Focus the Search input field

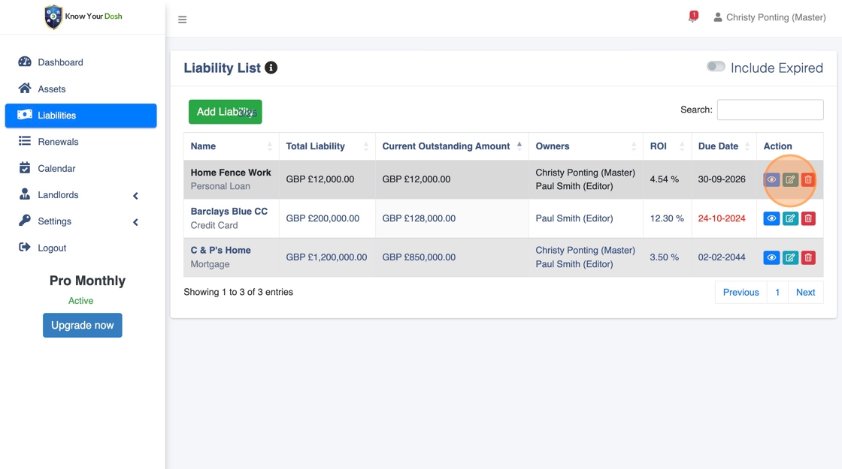tap(770, 110)
